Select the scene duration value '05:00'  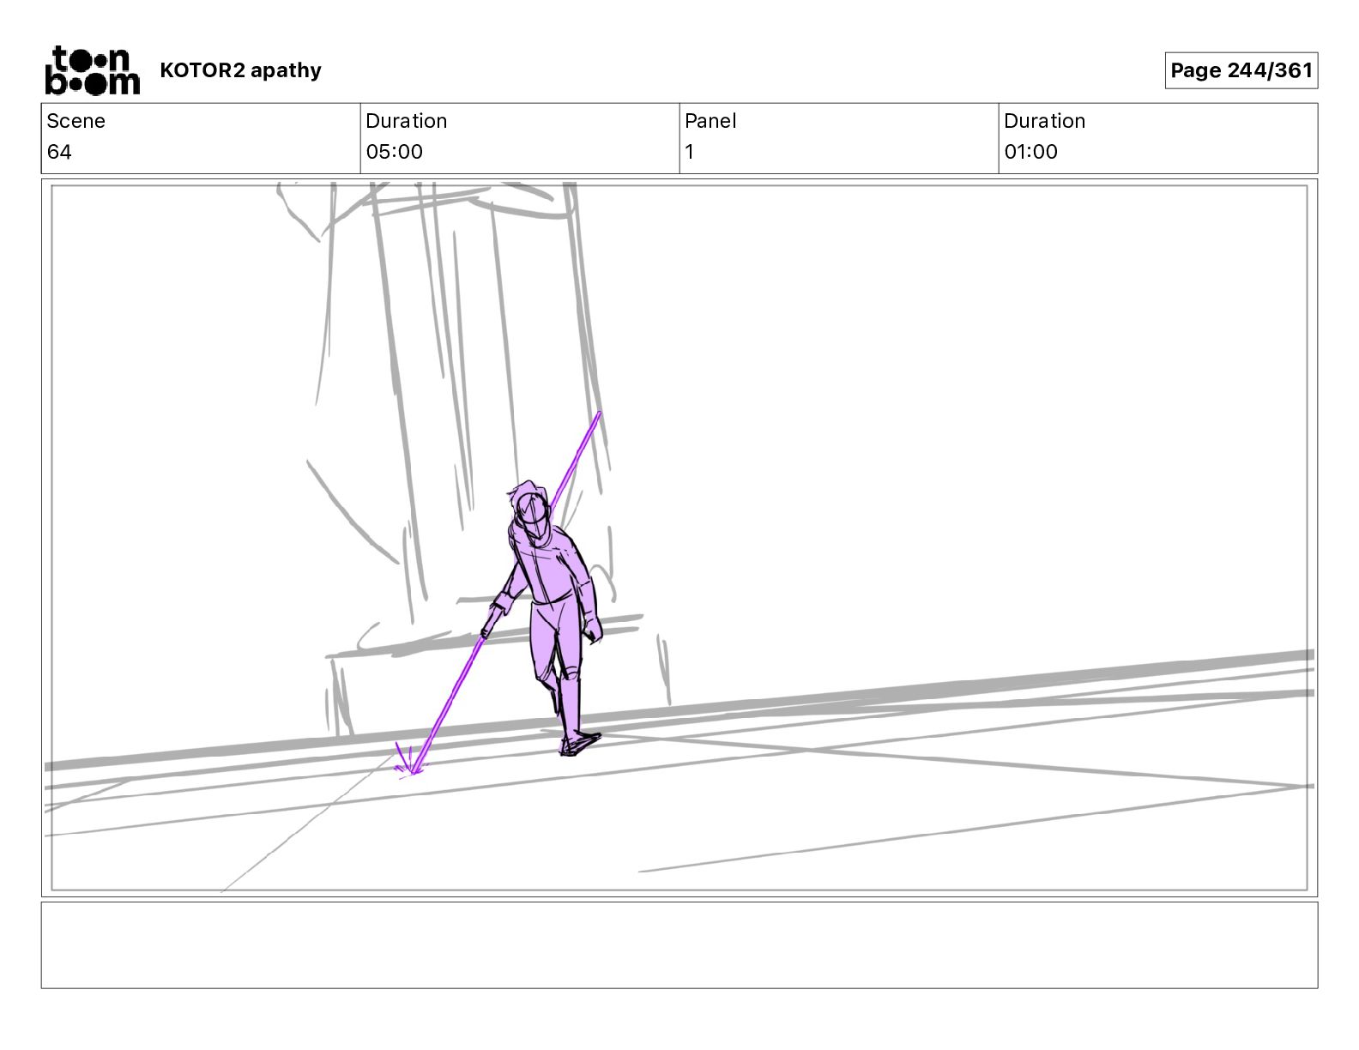[394, 152]
